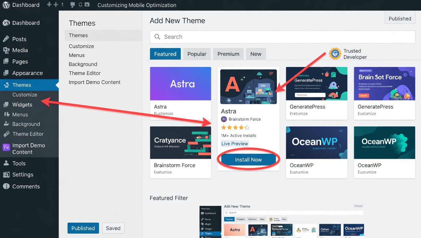Focus the theme Search input field

pos(282,37)
